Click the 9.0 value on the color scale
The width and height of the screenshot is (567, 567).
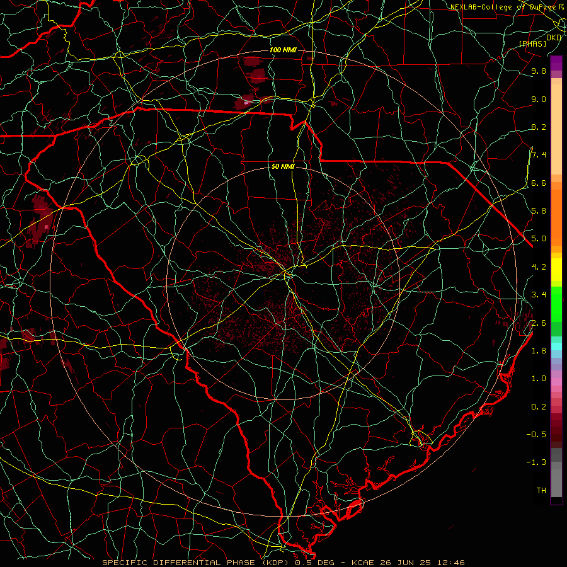click(539, 99)
